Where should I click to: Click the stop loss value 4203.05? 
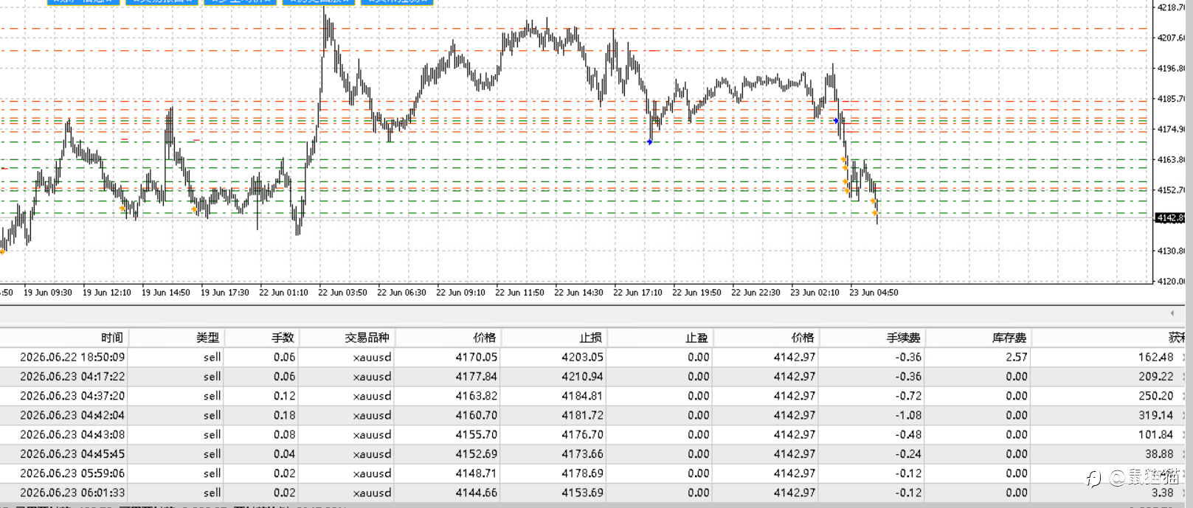point(582,357)
